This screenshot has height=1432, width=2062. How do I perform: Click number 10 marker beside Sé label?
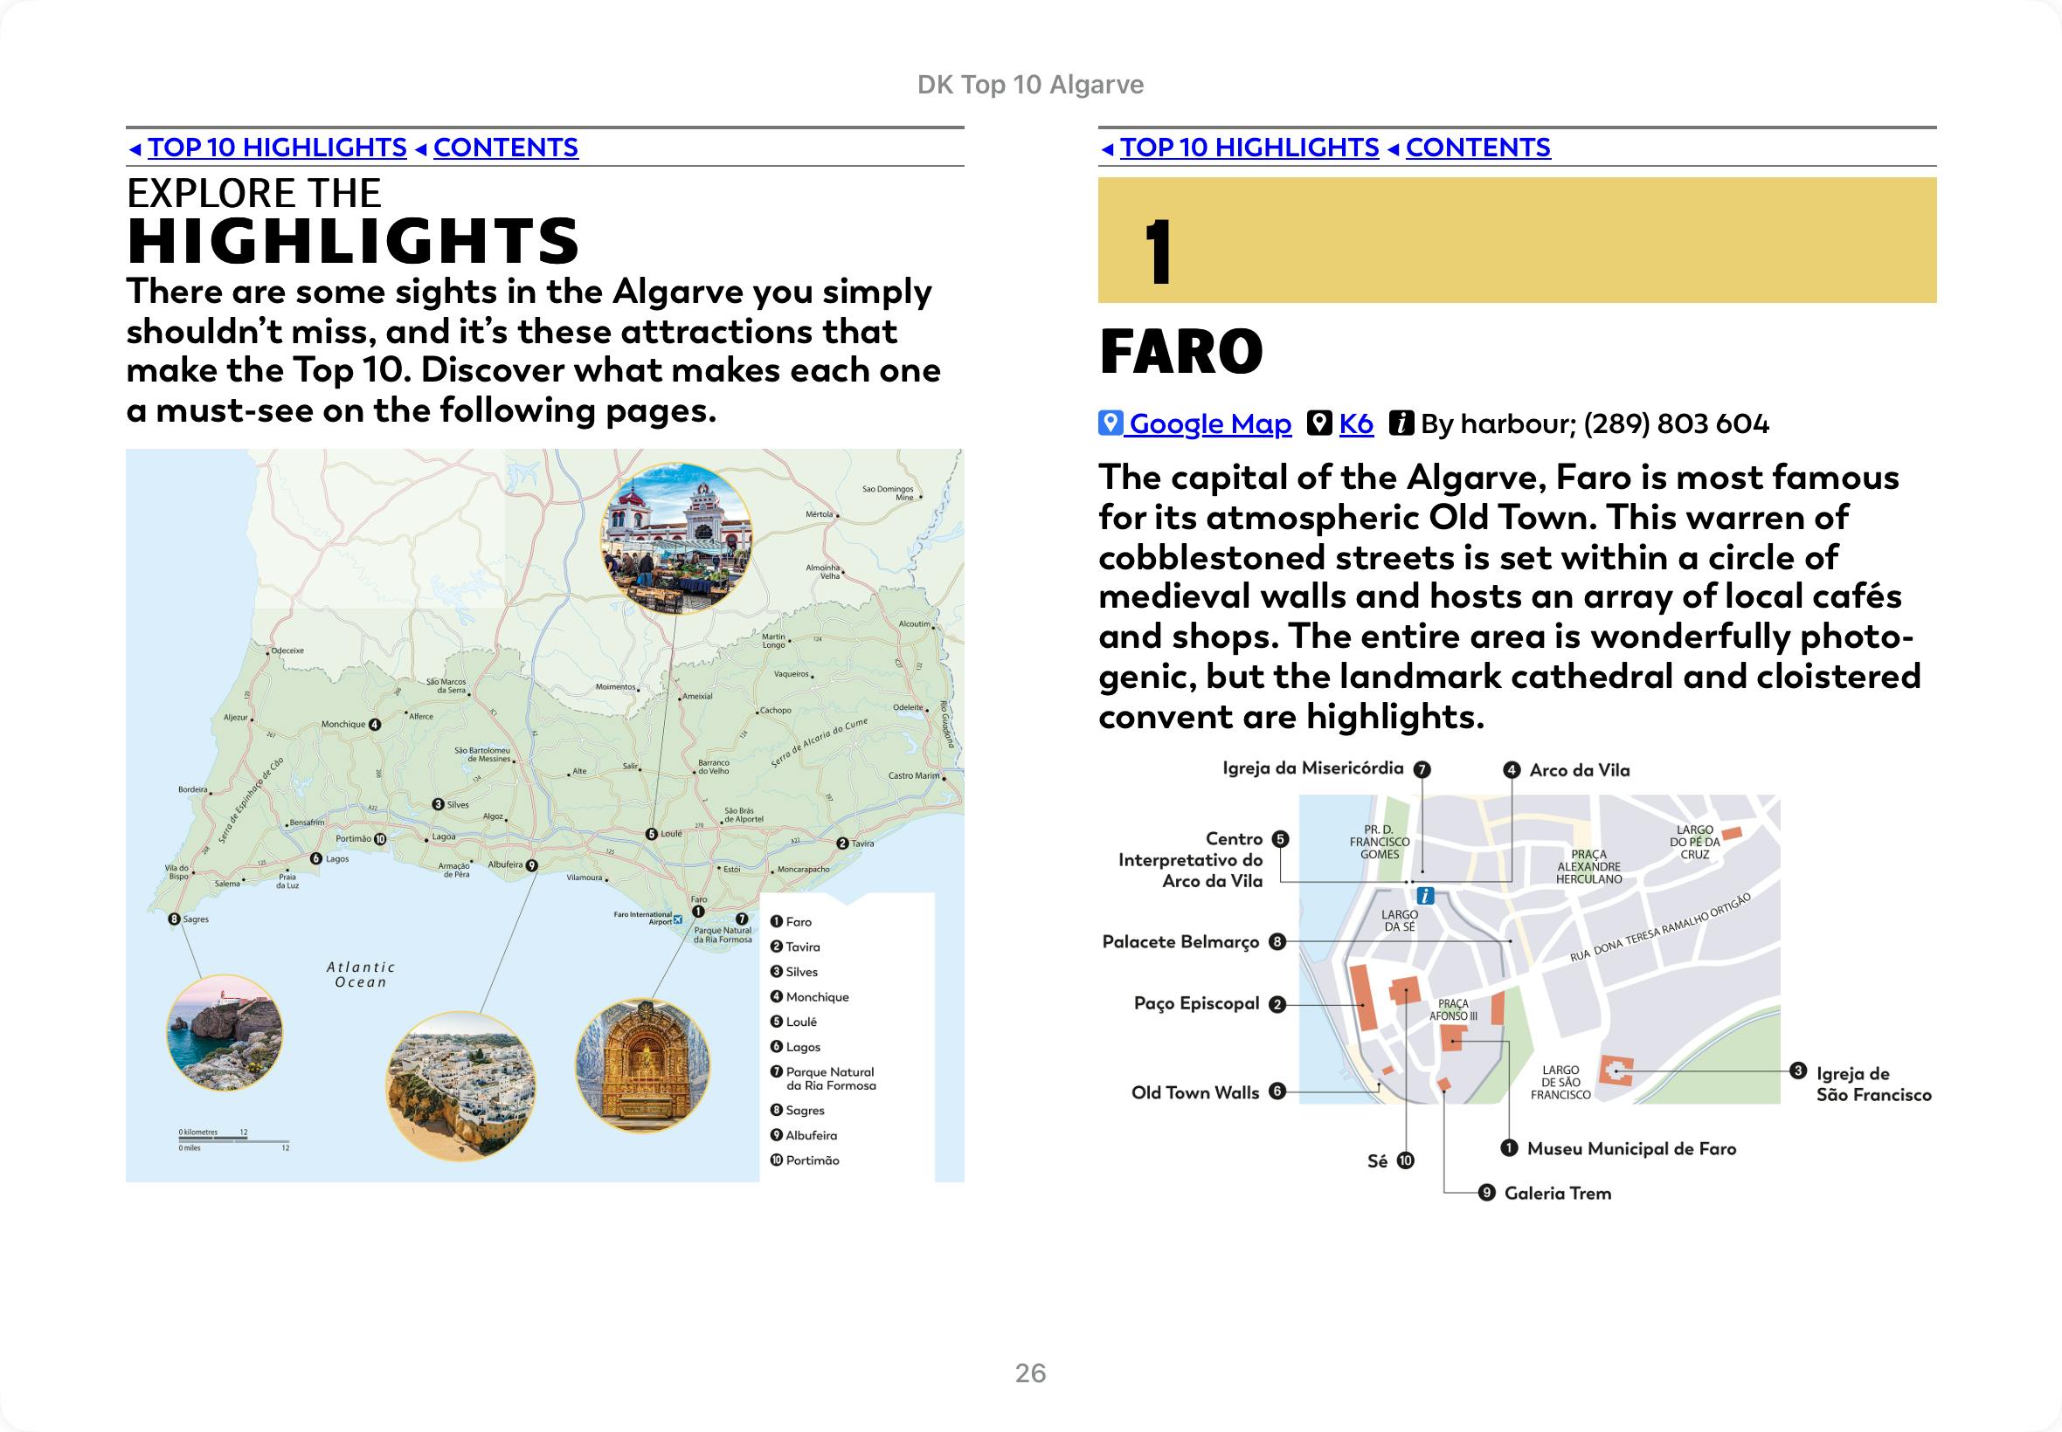1406,1160
